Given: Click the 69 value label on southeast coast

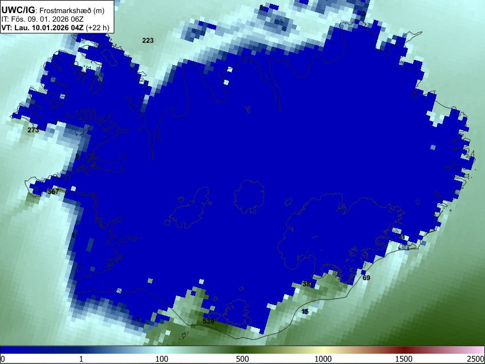Looking at the screenshot, I should (366, 278).
